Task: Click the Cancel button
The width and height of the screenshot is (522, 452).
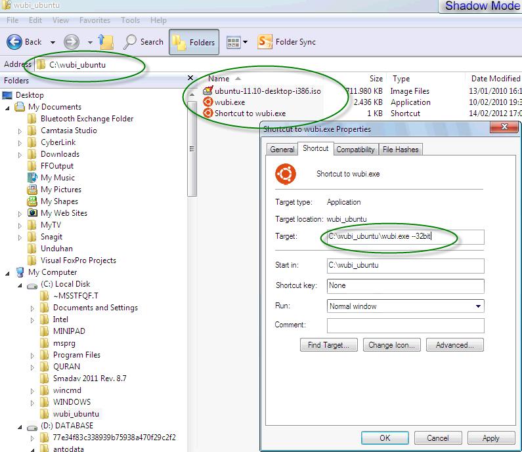Action: (x=438, y=438)
